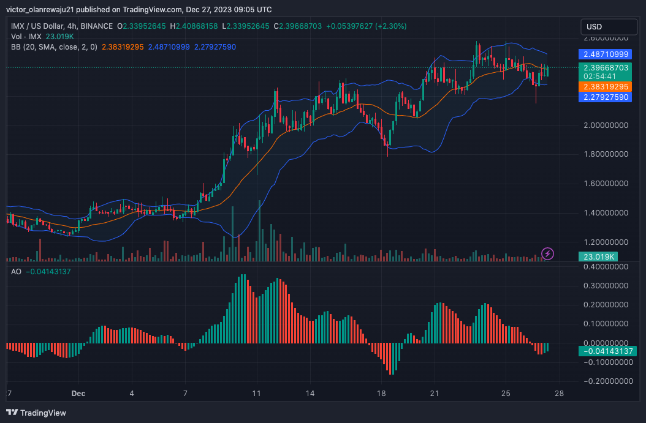The width and height of the screenshot is (646, 423).
Task: Click the 4 date on time axis
Action: click(x=132, y=394)
